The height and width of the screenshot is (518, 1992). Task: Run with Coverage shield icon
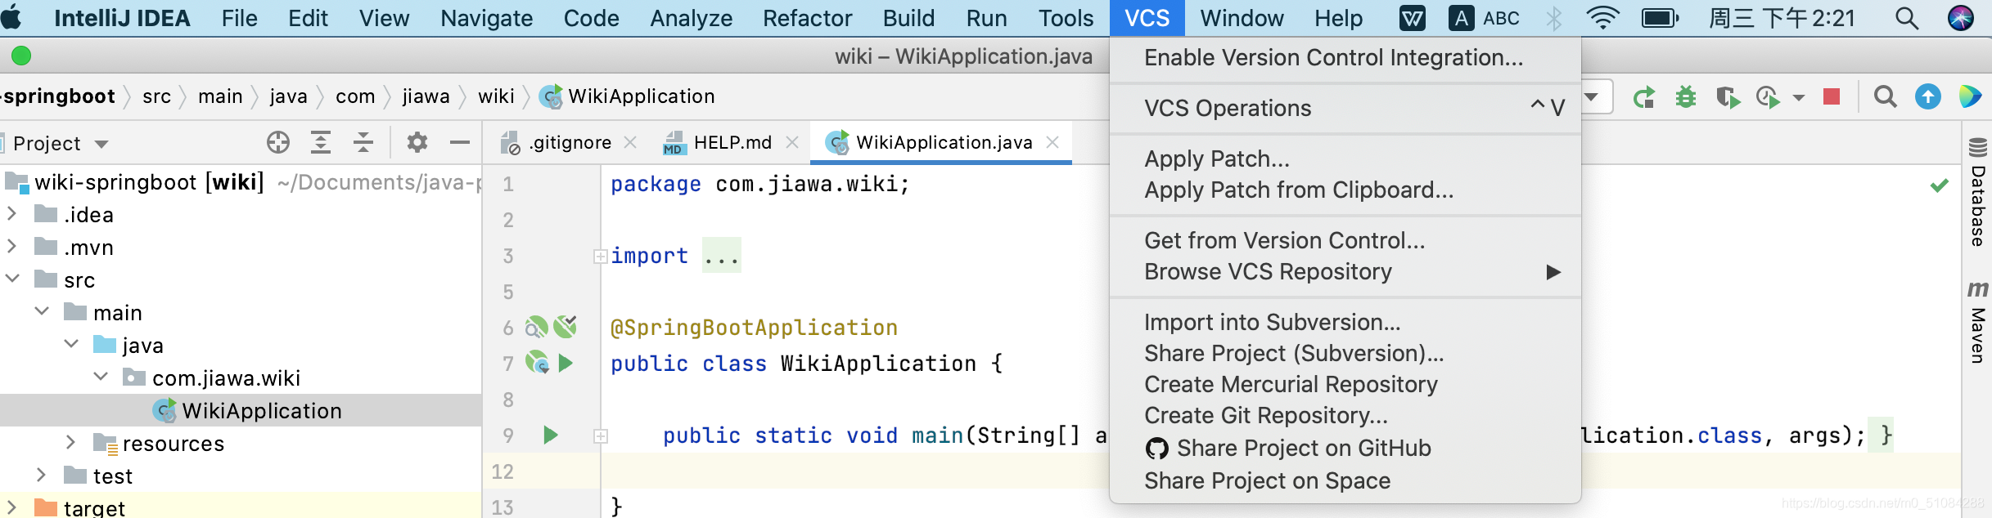point(1728,98)
